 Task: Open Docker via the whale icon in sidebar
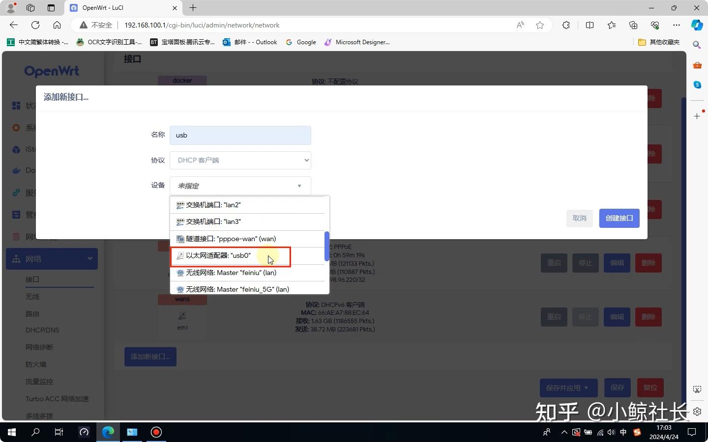point(16,170)
